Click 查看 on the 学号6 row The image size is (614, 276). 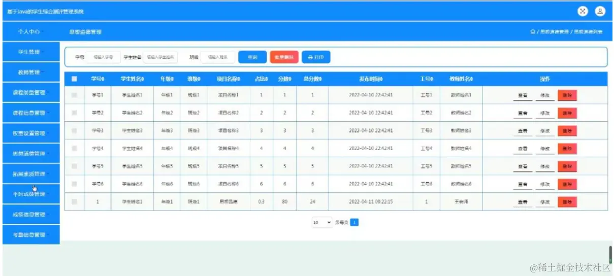[522, 184]
